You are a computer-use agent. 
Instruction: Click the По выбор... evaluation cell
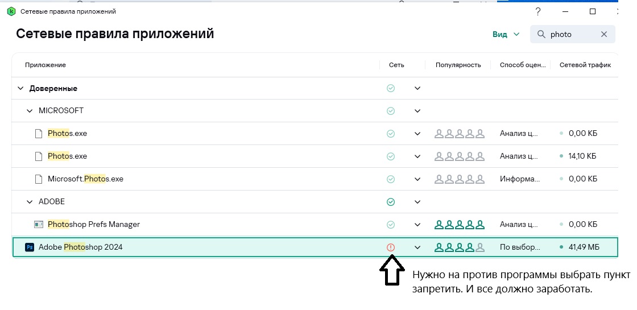pyautogui.click(x=520, y=247)
